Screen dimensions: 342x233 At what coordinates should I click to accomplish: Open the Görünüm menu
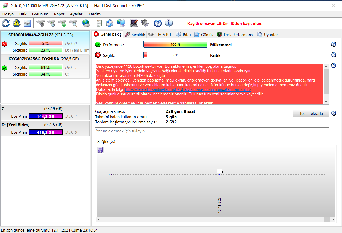(x=40, y=14)
